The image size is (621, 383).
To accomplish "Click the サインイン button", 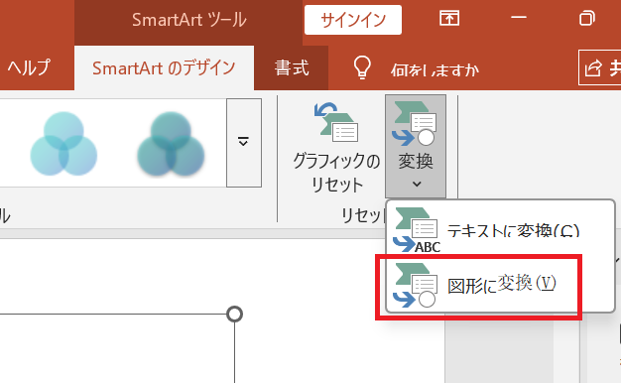I will [x=353, y=20].
